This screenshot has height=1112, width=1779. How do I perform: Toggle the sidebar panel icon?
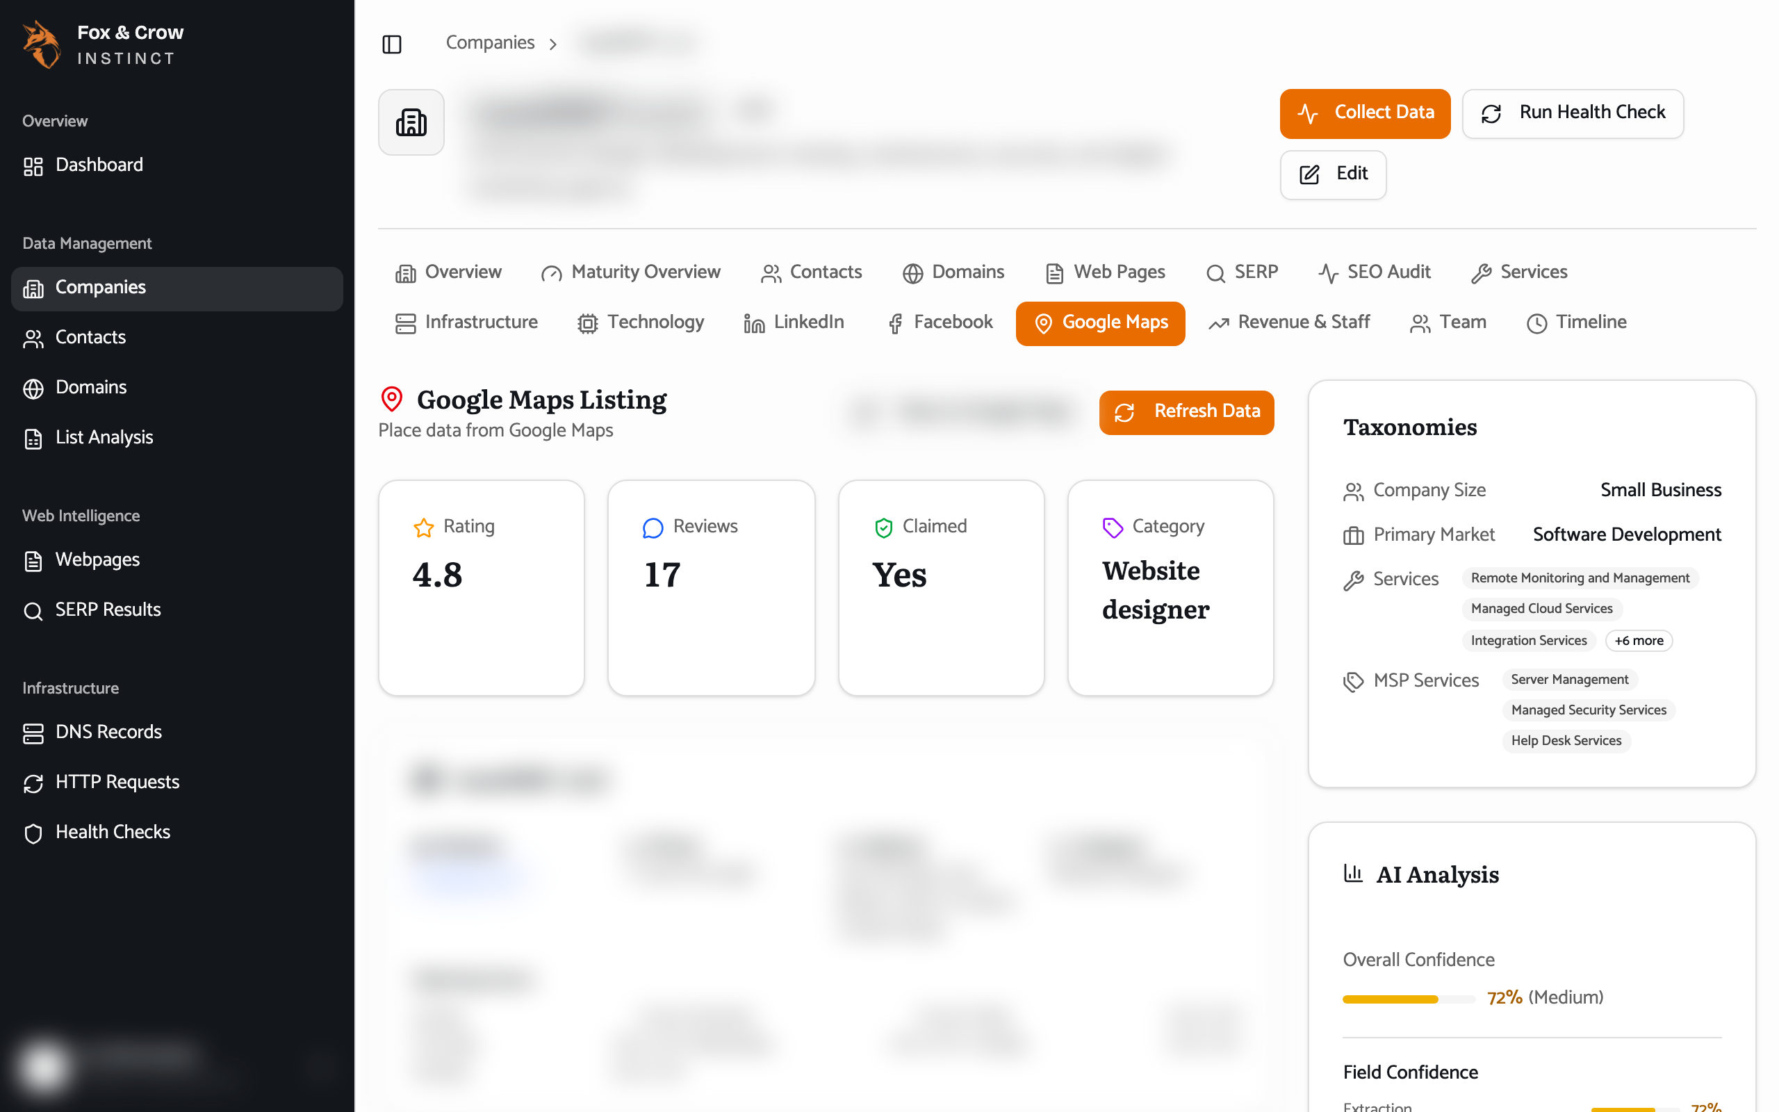point(392,44)
